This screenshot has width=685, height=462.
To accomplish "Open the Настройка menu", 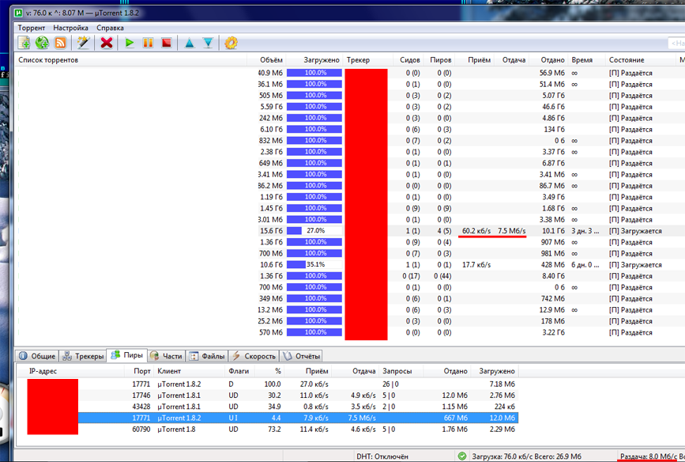I will (71, 28).
